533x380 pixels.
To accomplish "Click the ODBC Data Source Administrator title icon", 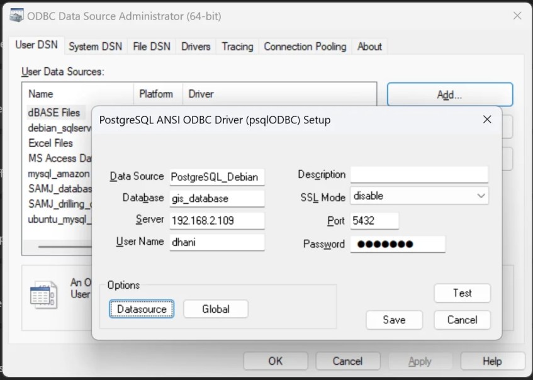I will pos(16,16).
